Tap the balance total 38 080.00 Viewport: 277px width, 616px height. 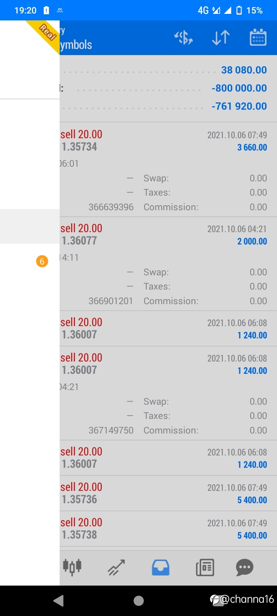click(244, 70)
